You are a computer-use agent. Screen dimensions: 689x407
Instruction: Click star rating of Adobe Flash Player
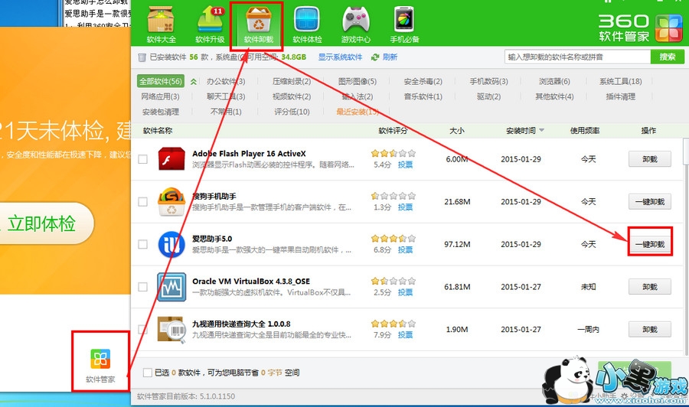pos(393,153)
